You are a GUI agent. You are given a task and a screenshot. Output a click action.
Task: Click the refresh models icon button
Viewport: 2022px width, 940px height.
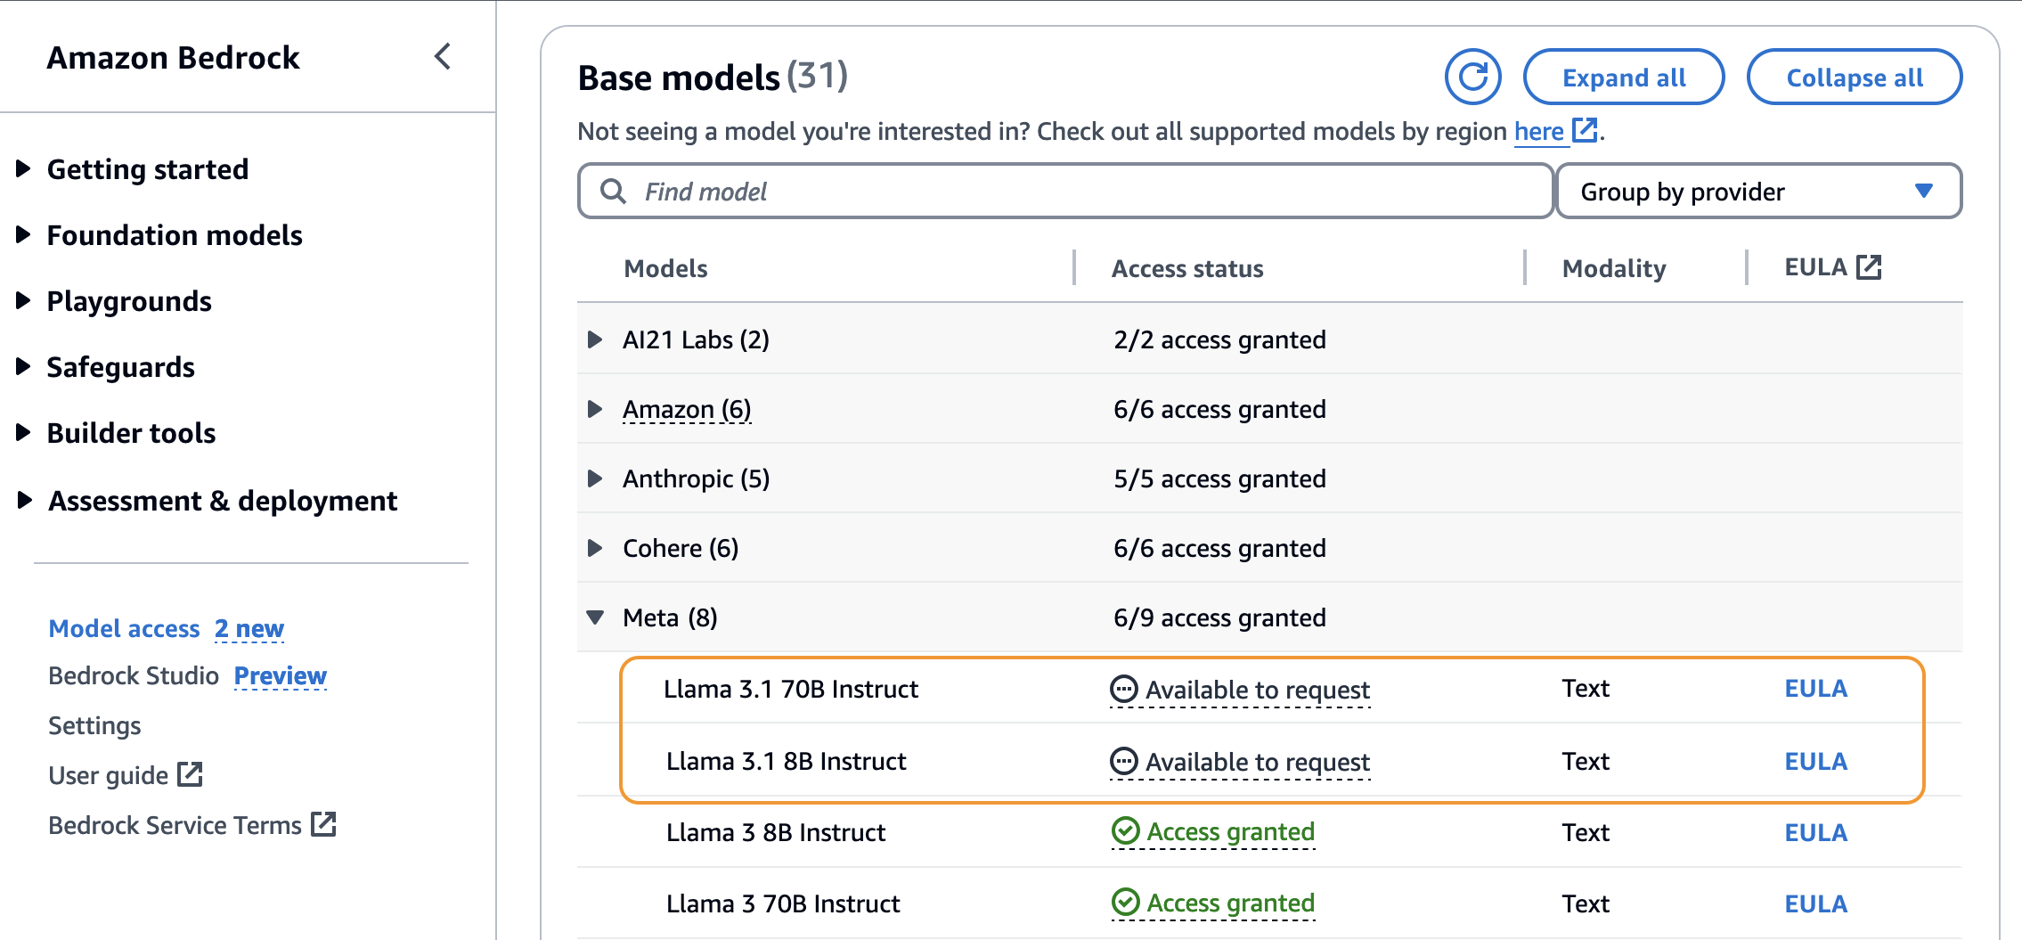(x=1472, y=78)
